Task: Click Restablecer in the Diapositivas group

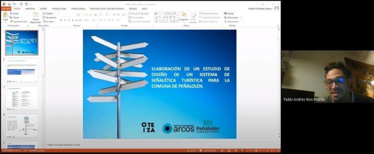Action: [50, 17]
